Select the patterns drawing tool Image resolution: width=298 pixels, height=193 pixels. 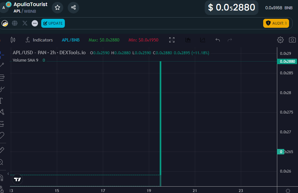coord(2,112)
